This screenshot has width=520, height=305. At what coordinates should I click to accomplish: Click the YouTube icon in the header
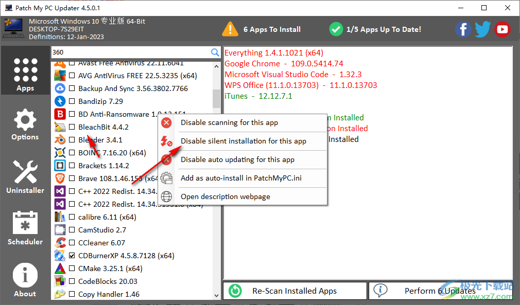click(502, 29)
